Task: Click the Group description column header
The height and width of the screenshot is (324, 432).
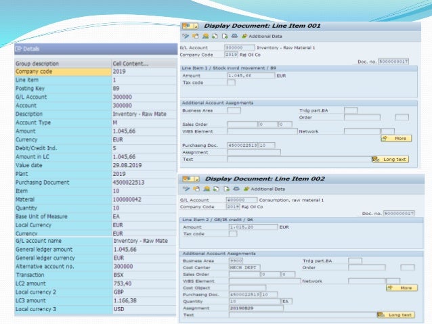Action: (x=61, y=63)
